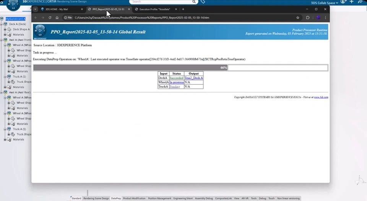Open the Tess2_Deck A output link

[x=193, y=78]
